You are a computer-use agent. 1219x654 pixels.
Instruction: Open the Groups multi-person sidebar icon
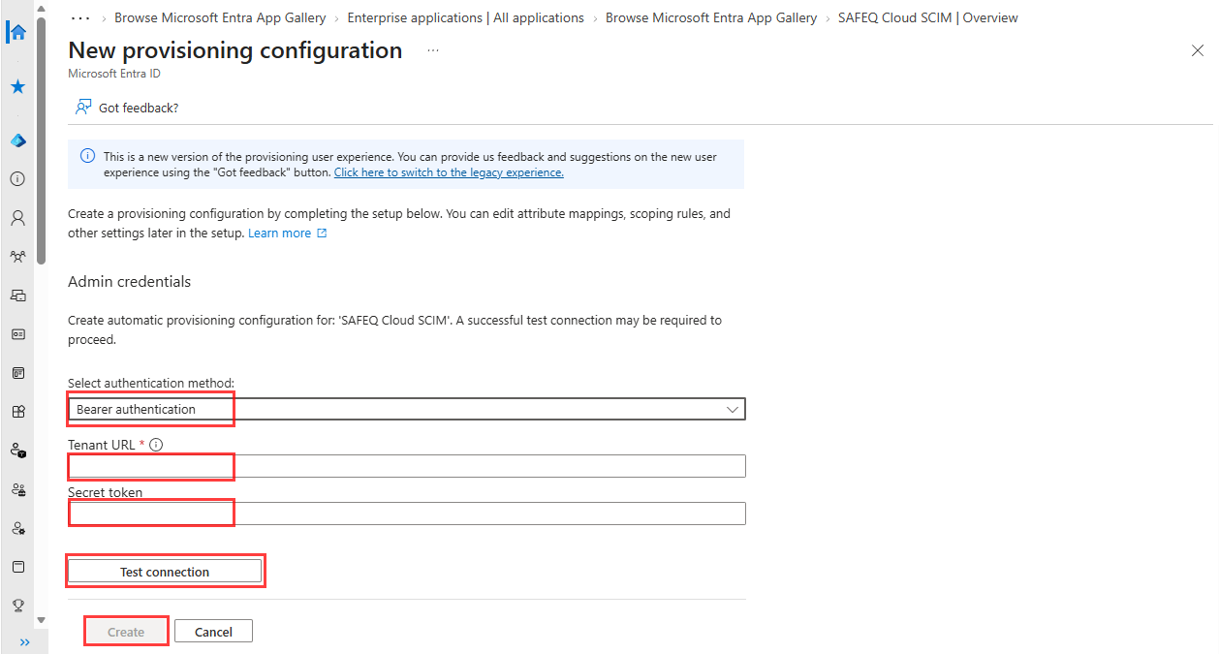17,257
